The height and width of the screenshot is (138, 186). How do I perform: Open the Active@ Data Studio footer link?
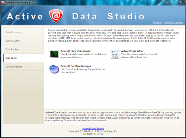pos(93,129)
